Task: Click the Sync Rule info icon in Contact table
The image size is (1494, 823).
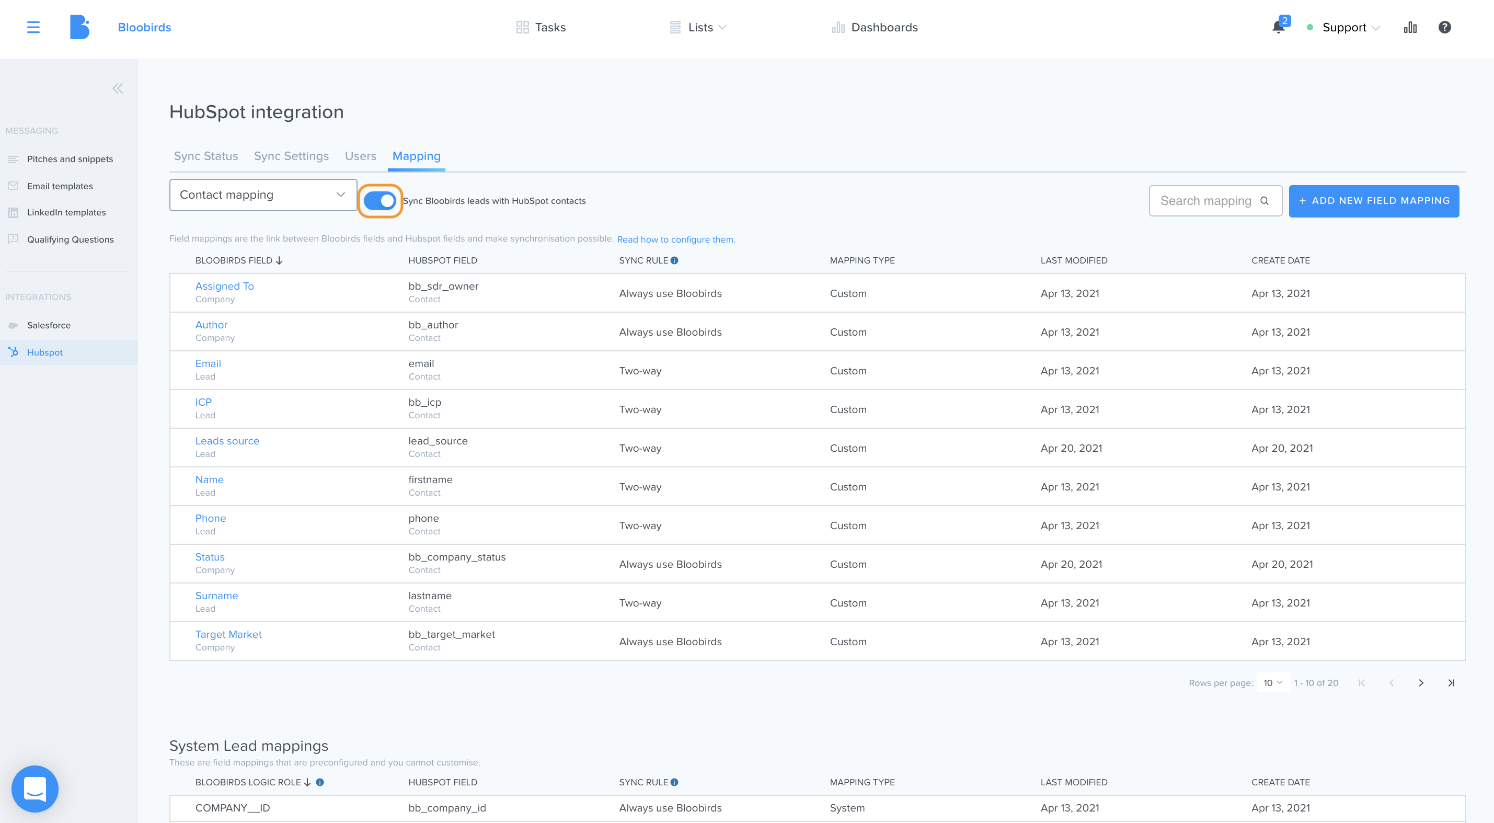Action: click(x=674, y=260)
